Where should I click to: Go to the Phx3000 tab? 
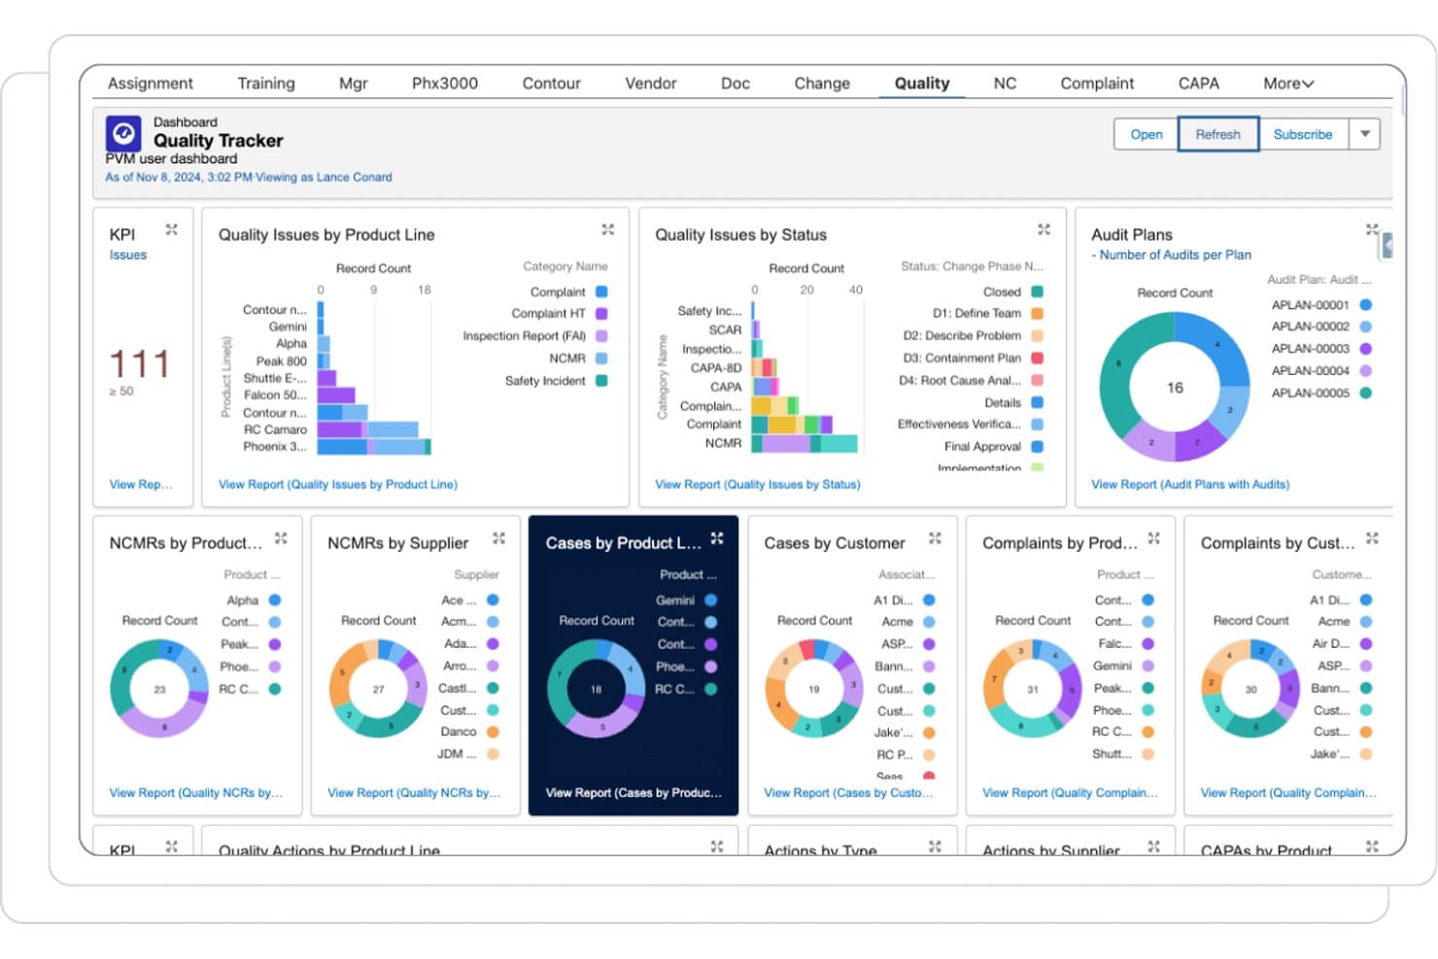coord(445,84)
